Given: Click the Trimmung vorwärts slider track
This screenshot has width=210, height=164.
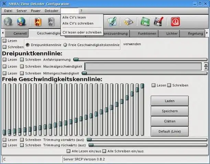Looking at the screenshot, I should (x=147, y=140).
